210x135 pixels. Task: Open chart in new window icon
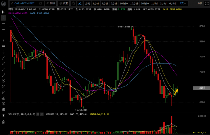tap(41, 3)
